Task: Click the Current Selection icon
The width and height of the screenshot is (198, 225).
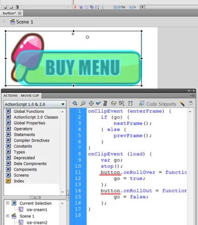Action: [14, 203]
